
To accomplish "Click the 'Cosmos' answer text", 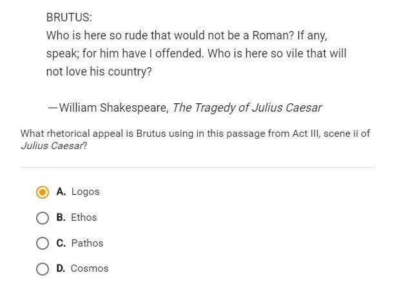I will [x=90, y=268].
